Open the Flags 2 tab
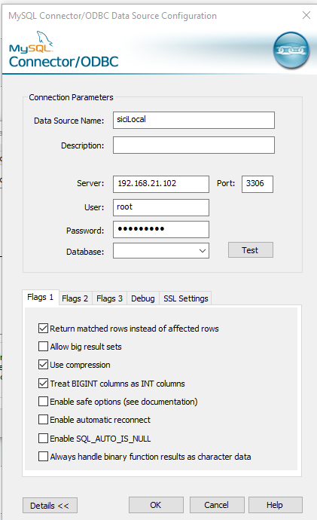 [x=75, y=298]
